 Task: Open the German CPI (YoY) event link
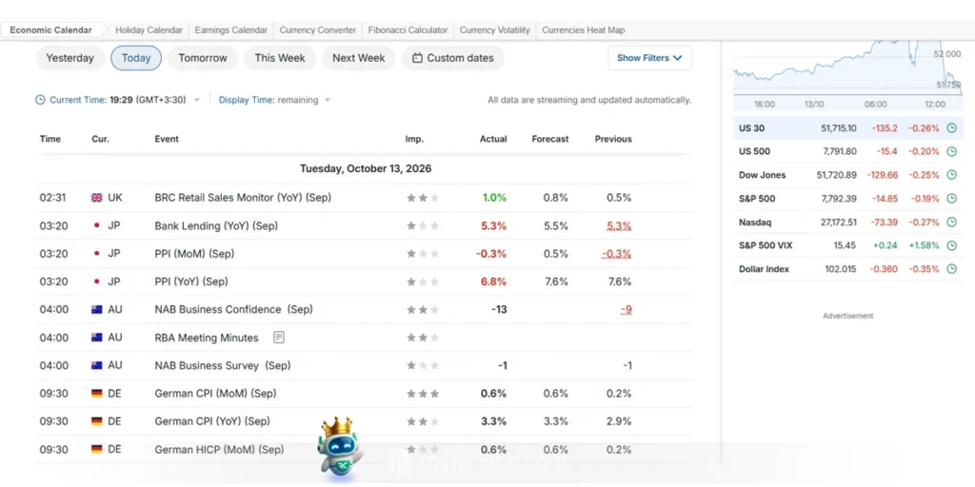212,421
